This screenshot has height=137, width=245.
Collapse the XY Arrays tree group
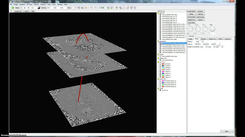[x=158, y=62]
